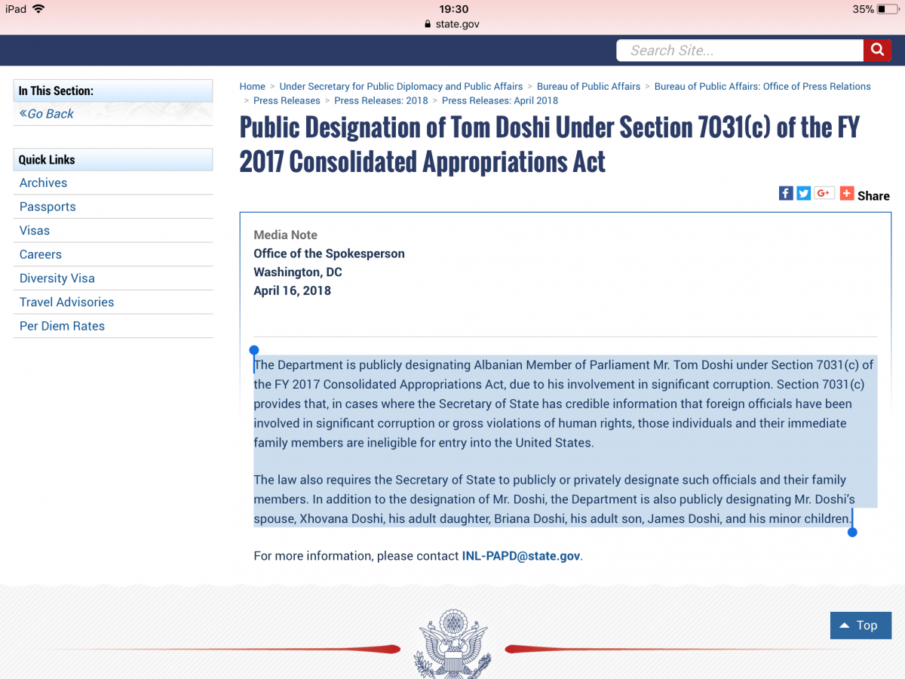Go back using the Go Back link

pyautogui.click(x=47, y=114)
